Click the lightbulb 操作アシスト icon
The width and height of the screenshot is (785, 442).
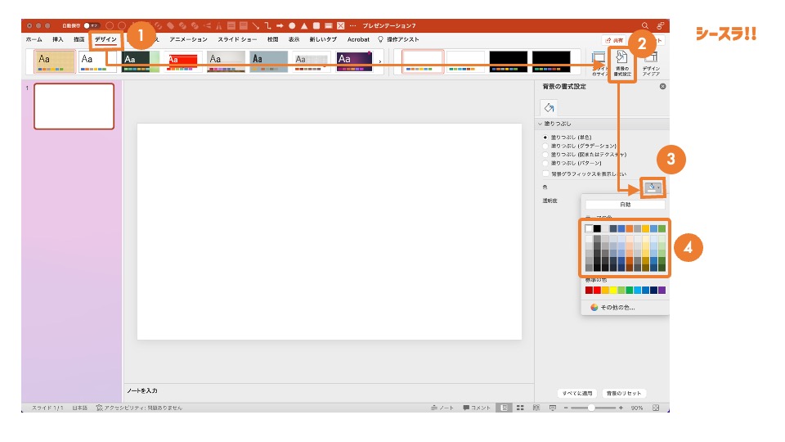[x=380, y=39]
